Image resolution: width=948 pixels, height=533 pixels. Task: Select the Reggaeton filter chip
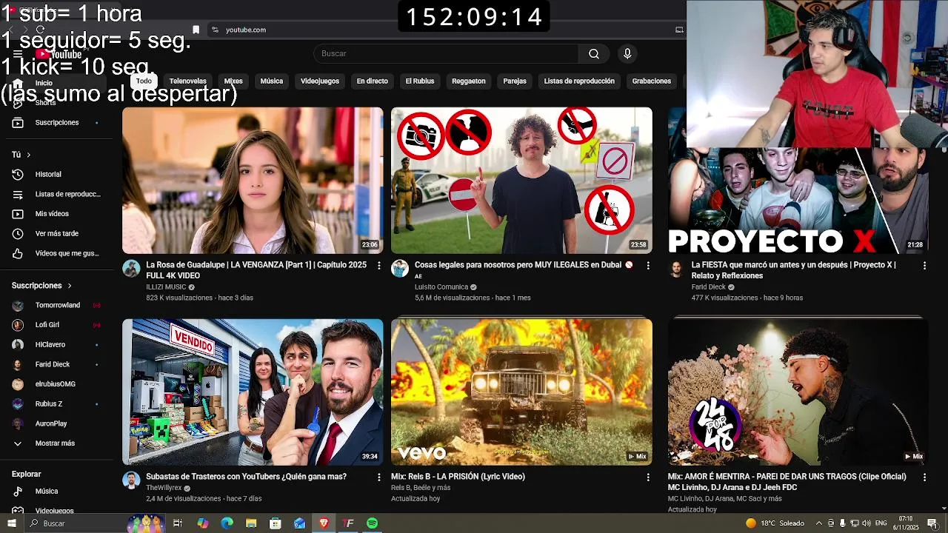tap(469, 81)
